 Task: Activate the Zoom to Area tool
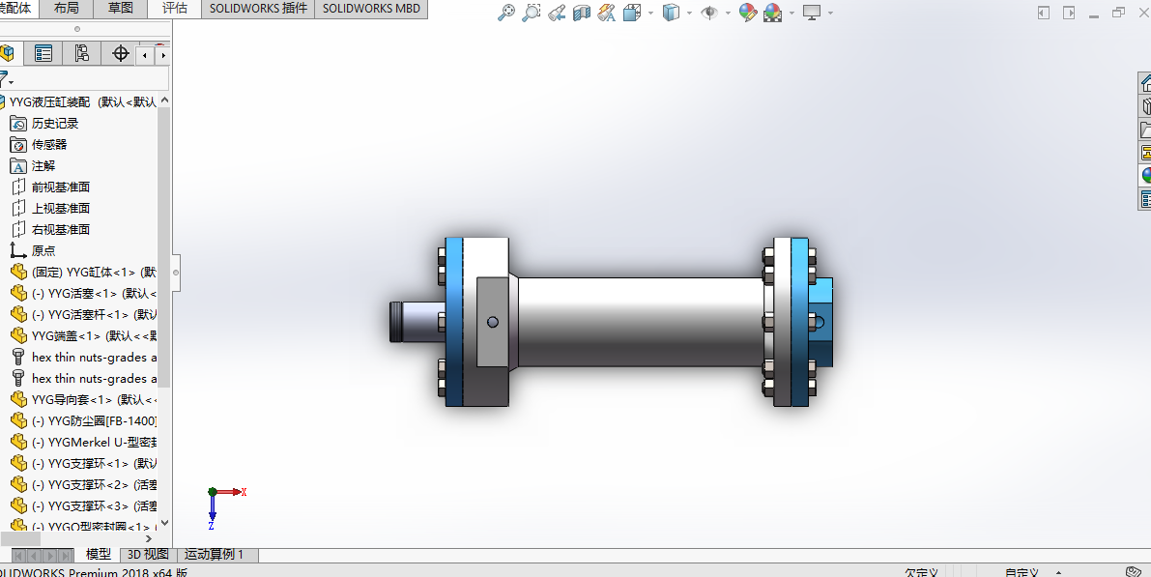pos(531,13)
